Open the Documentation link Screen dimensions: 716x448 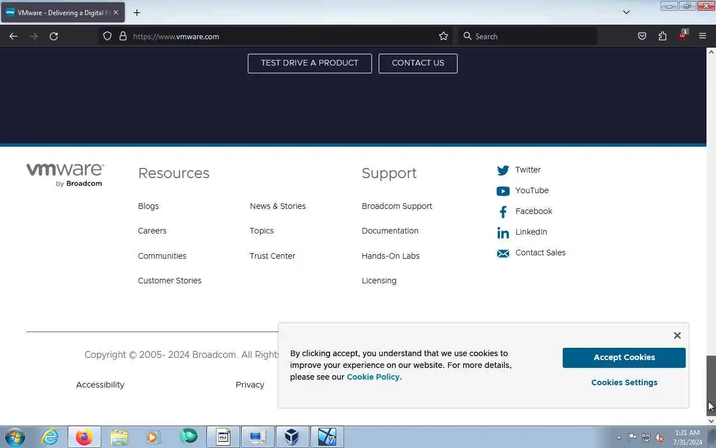pyautogui.click(x=390, y=231)
